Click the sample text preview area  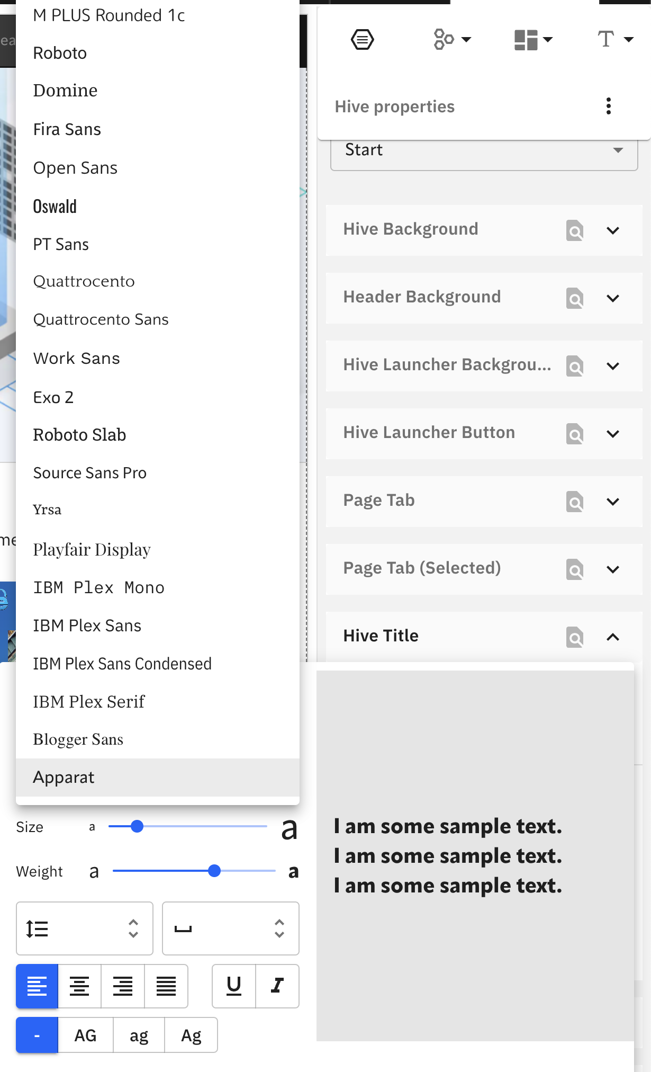click(475, 856)
